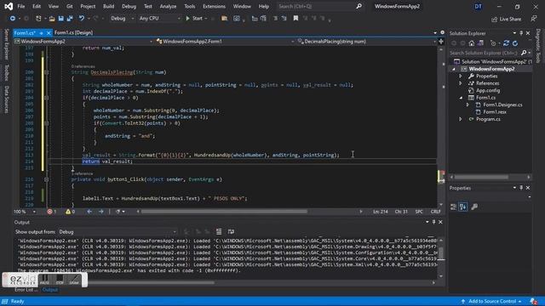Expand the References node

point(461,83)
